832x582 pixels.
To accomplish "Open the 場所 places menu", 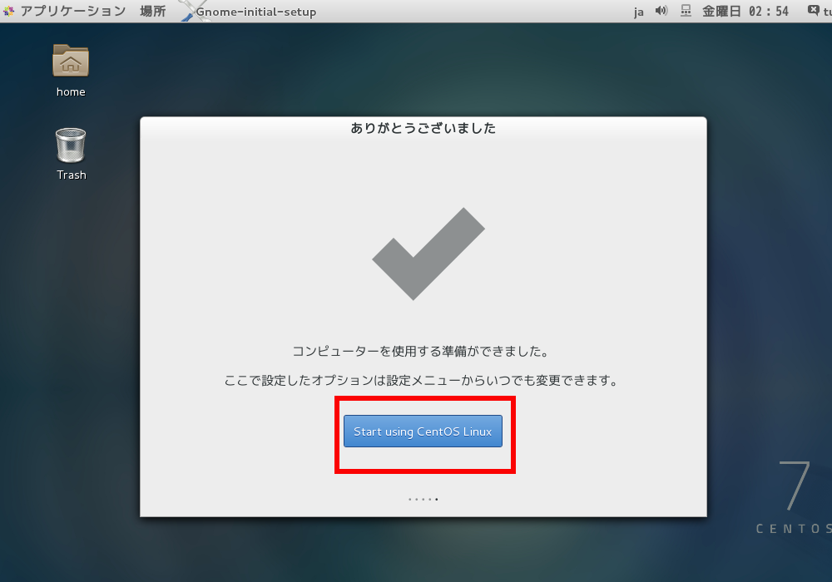I will (153, 11).
